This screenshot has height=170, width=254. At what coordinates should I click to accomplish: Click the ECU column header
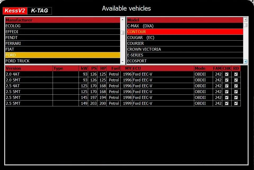(x=163, y=68)
